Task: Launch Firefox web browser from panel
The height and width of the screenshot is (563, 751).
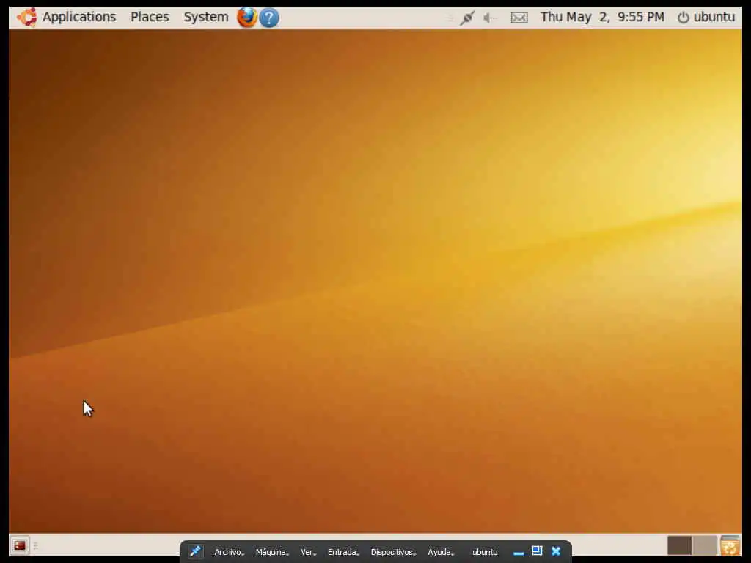Action: click(x=247, y=18)
